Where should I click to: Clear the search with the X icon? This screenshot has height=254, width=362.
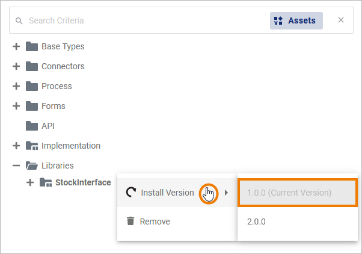coord(341,20)
